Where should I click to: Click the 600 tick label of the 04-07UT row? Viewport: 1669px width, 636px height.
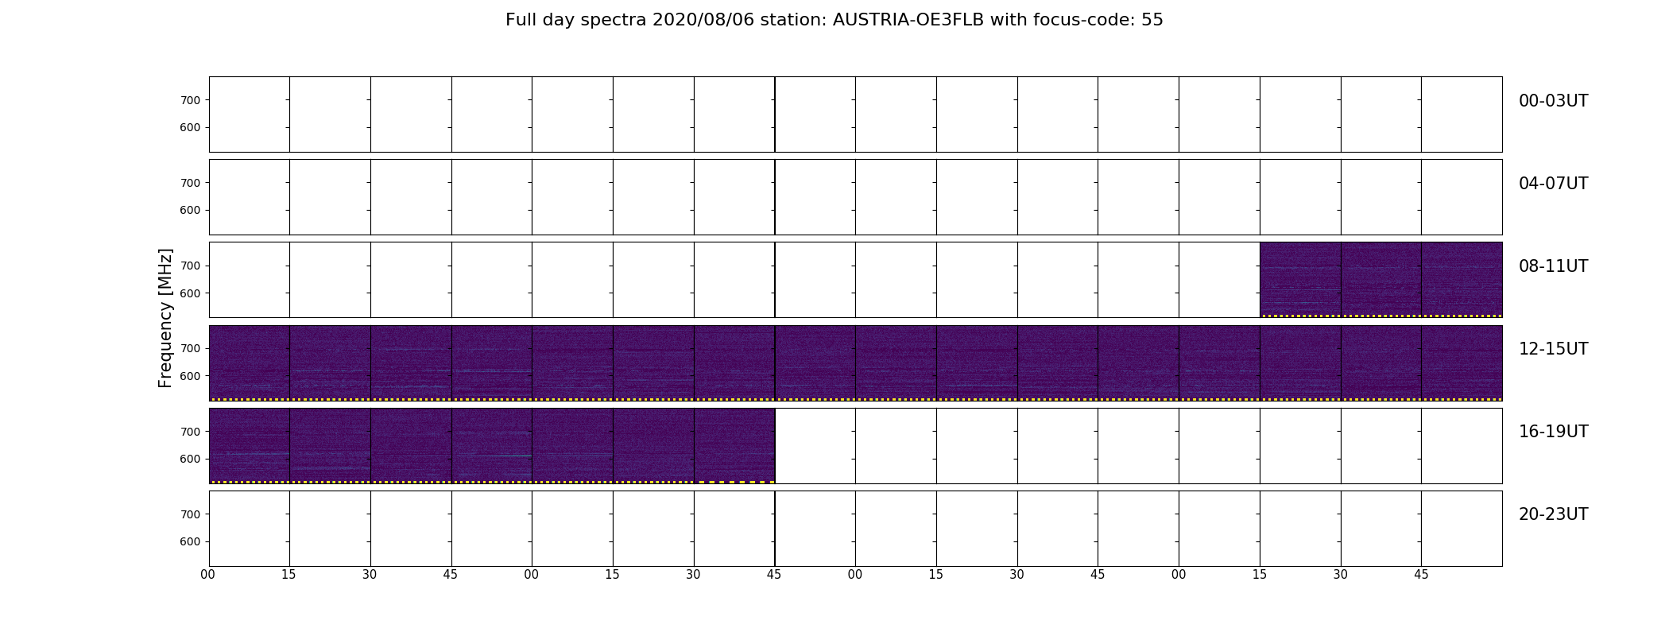click(190, 210)
